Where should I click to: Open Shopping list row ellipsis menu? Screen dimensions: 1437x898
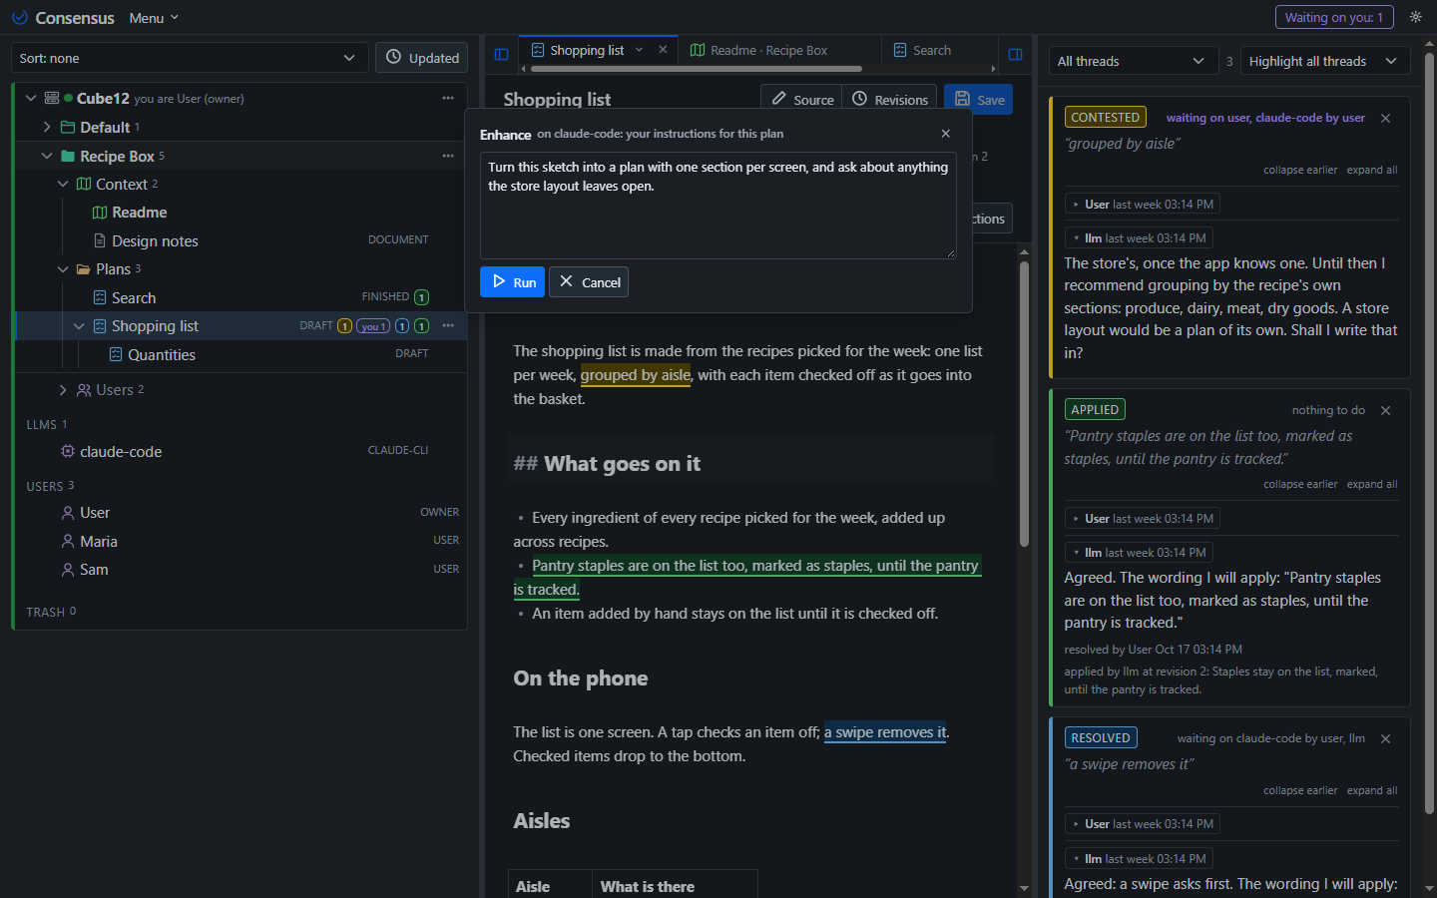(x=448, y=325)
